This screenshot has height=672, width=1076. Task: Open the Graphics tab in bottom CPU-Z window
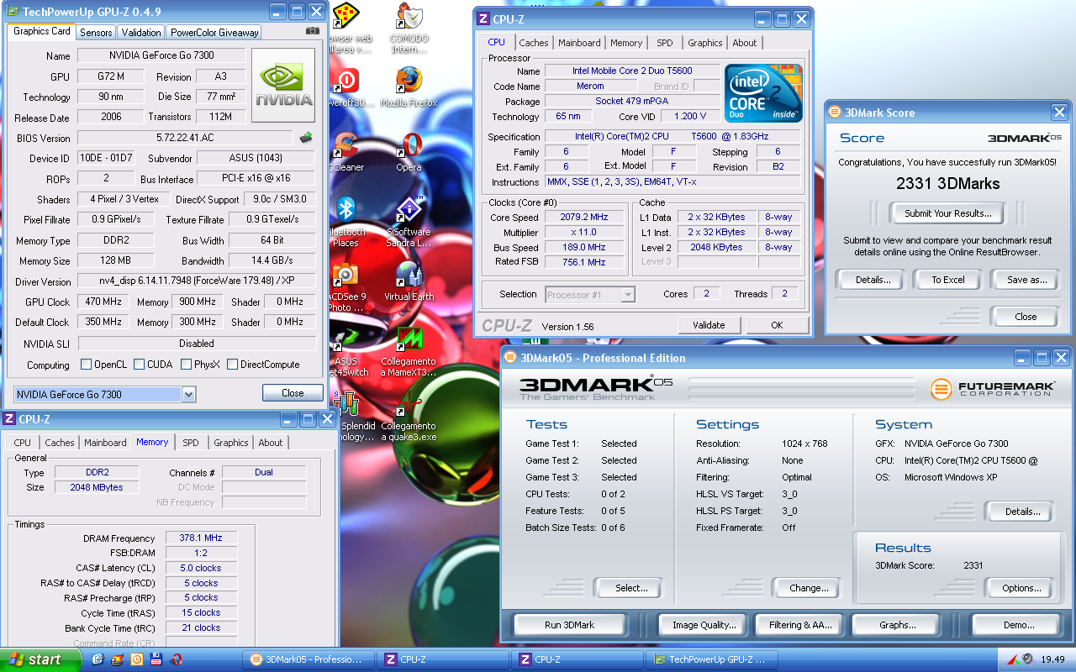231,443
